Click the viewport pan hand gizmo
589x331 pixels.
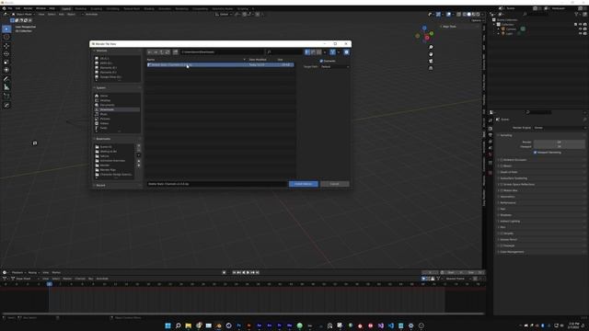[431, 54]
